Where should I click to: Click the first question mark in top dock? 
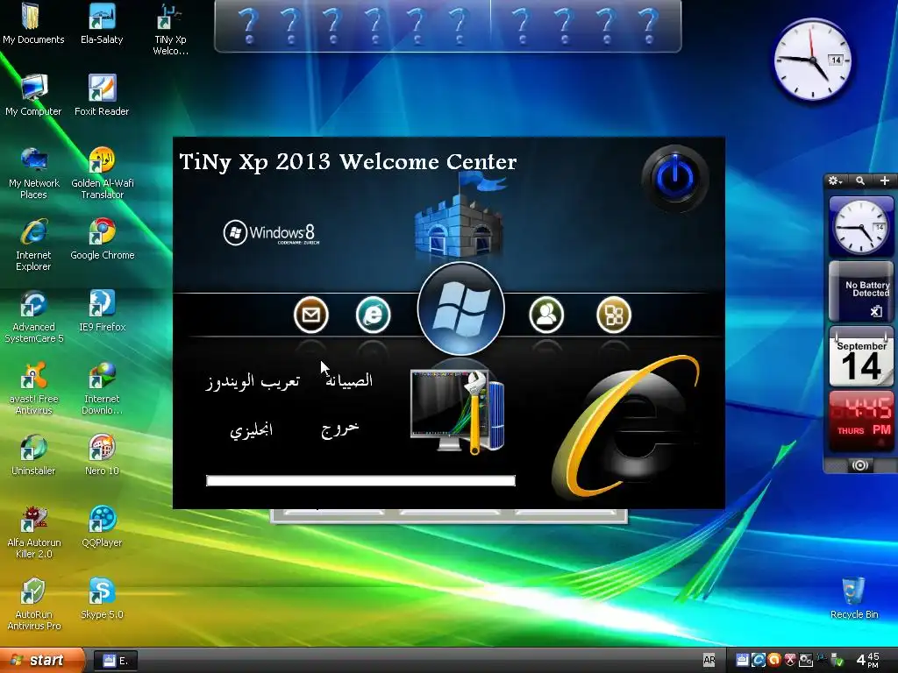tap(248, 26)
